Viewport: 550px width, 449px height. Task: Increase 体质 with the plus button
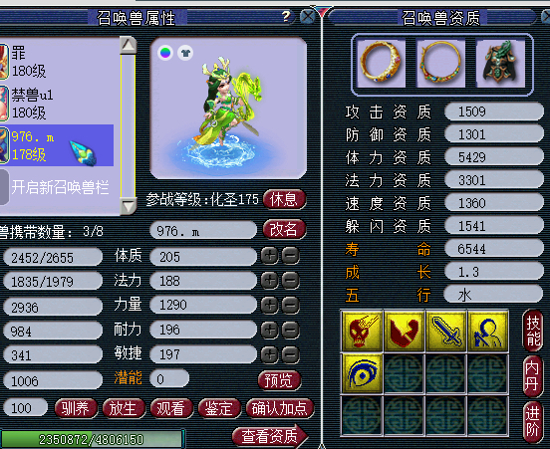tap(269, 256)
